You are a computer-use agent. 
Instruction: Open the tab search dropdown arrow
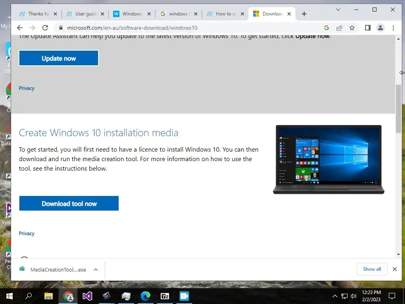point(338,9)
